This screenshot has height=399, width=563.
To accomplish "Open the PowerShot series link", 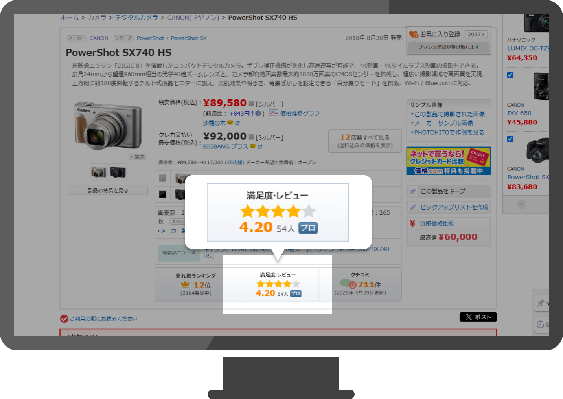I will 150,38.
